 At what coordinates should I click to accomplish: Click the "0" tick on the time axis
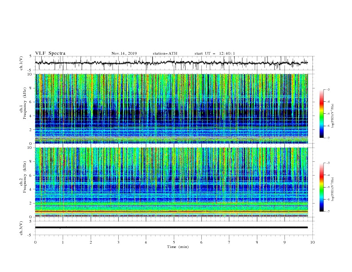(x=35, y=242)
